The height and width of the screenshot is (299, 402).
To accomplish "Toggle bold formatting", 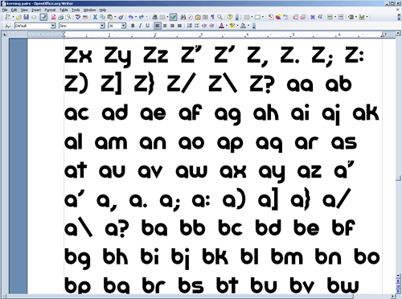I will 133,26.
